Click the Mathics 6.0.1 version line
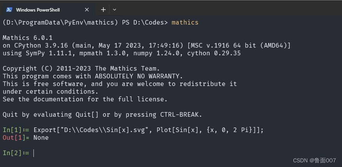The image size is (342, 167). (x=28, y=38)
